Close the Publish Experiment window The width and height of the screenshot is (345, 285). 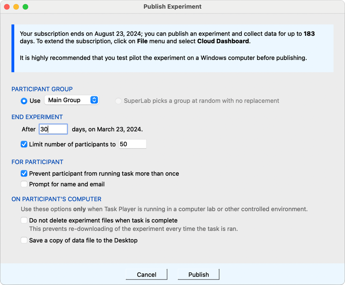coord(7,7)
